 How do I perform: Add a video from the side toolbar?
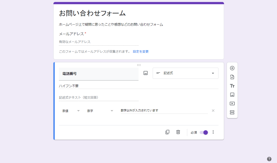tap(232, 103)
